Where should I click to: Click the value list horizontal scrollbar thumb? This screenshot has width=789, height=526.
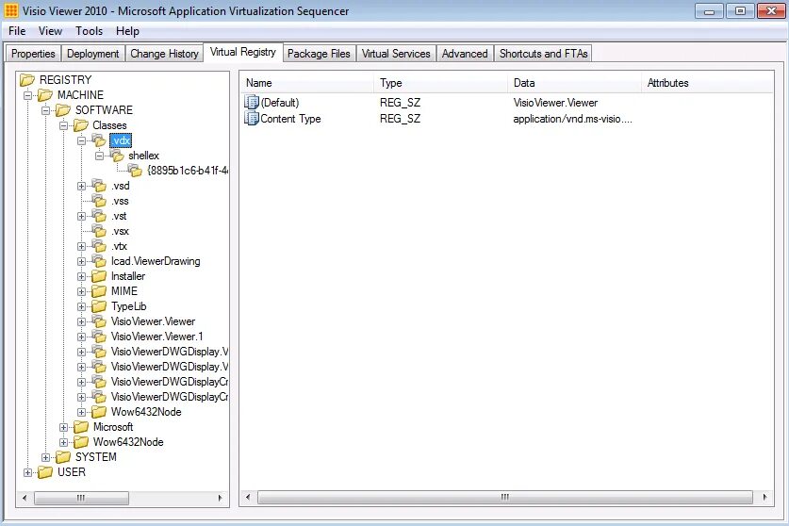pyautogui.click(x=504, y=498)
